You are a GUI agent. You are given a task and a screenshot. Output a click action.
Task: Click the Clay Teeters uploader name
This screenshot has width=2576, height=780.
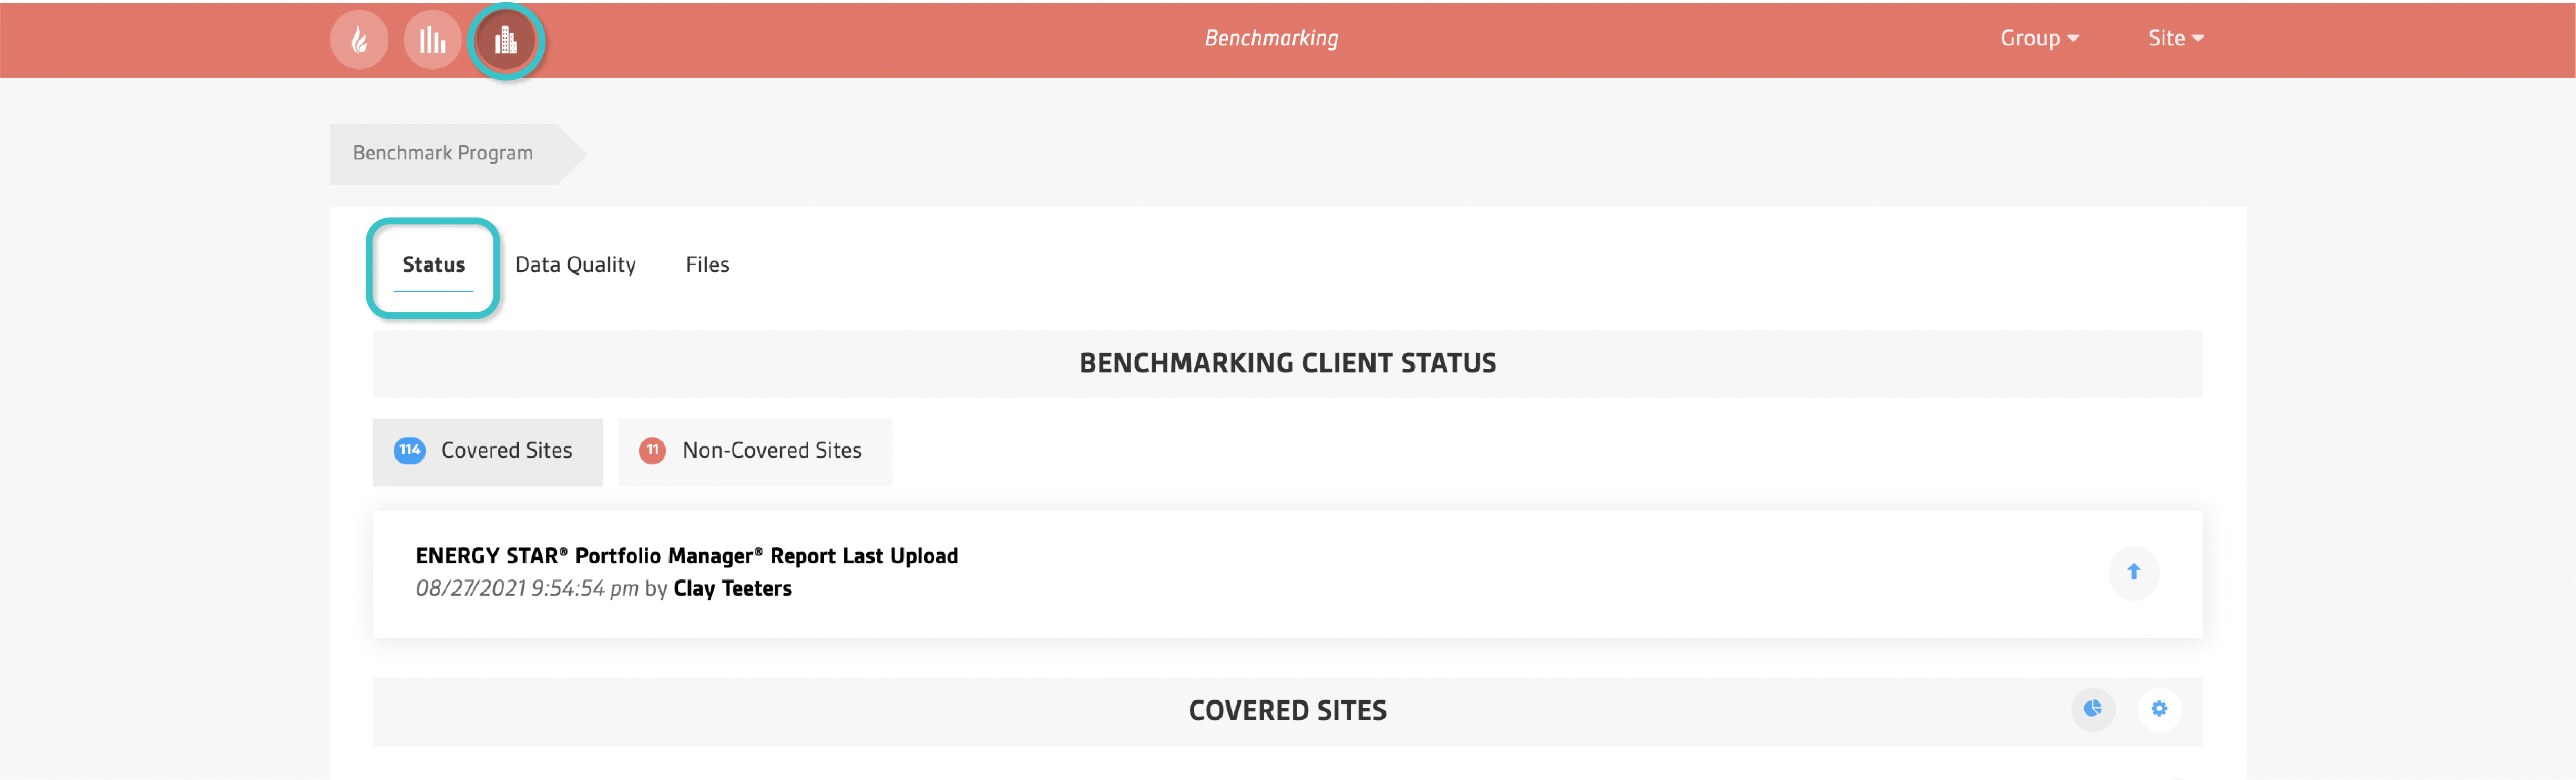pyautogui.click(x=732, y=589)
